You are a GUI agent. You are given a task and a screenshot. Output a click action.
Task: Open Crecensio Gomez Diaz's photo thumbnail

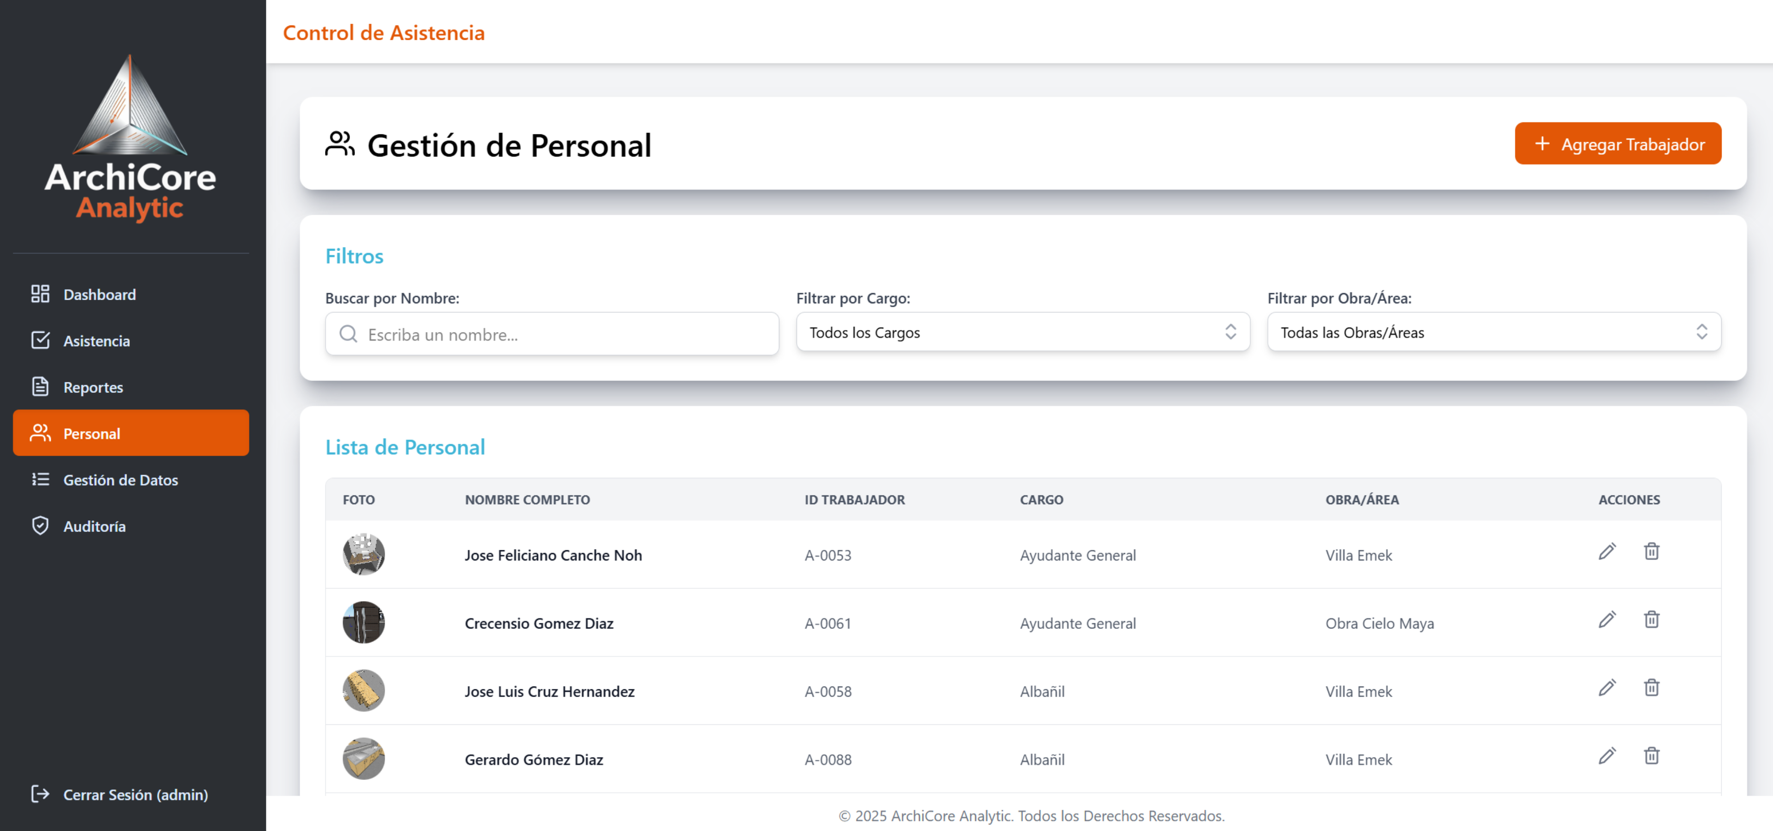[363, 623]
